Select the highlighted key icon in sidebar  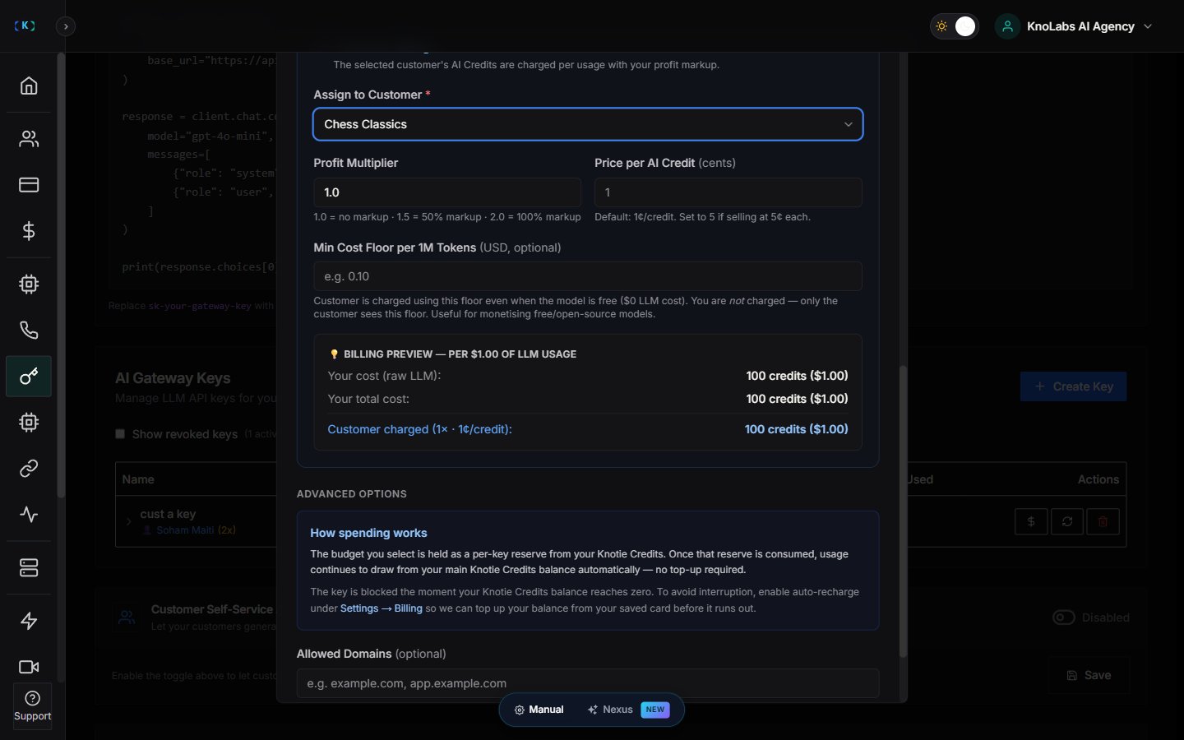tap(29, 377)
